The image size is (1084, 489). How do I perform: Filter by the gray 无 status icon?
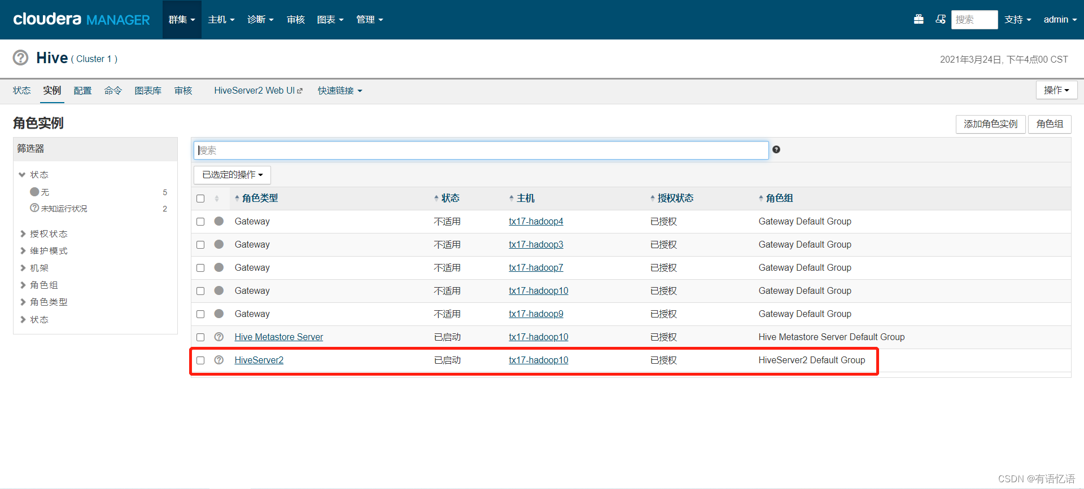click(34, 192)
